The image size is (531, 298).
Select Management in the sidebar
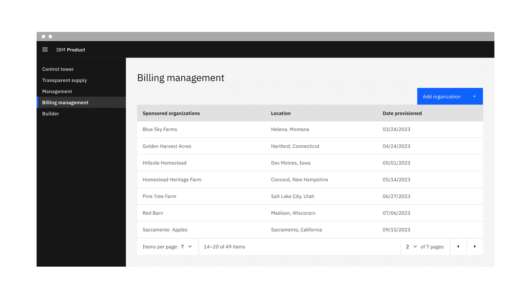pyautogui.click(x=57, y=91)
